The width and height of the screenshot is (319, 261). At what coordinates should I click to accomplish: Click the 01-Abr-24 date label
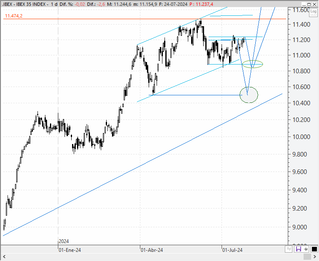[x=152, y=250]
